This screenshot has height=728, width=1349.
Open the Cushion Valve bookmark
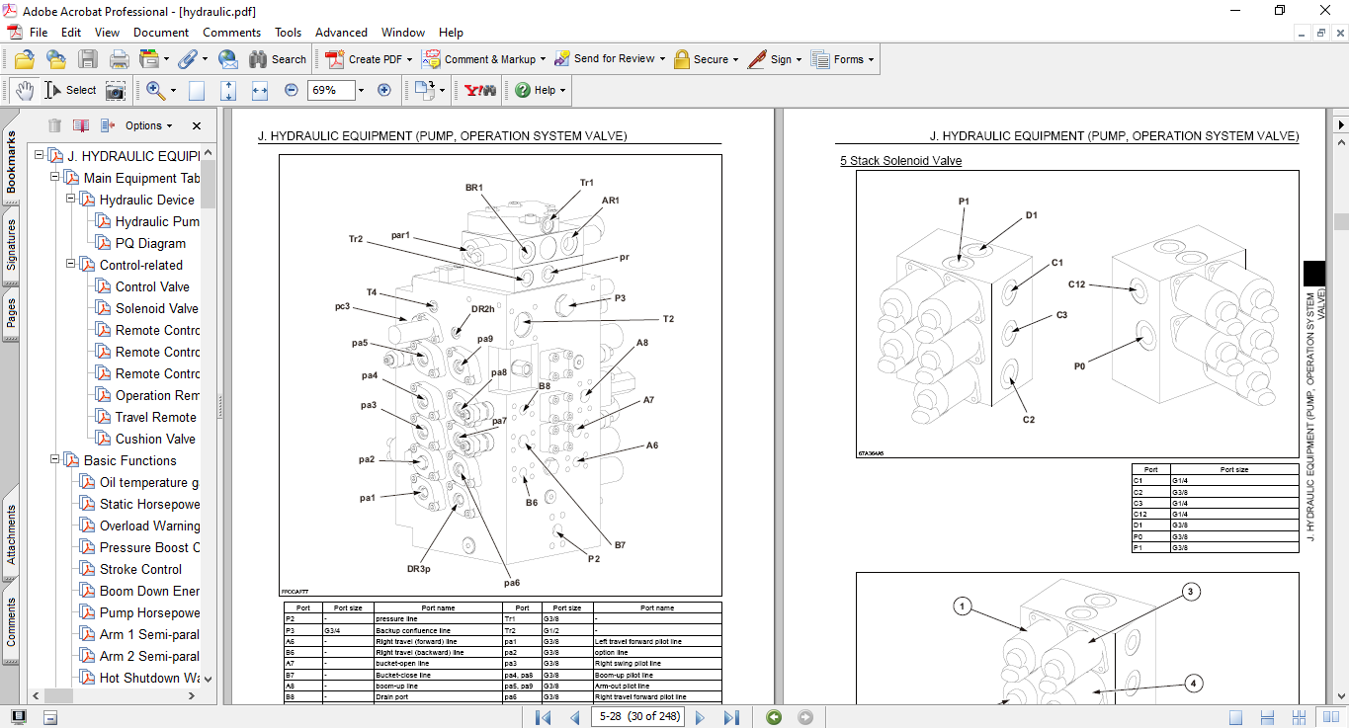tap(155, 439)
